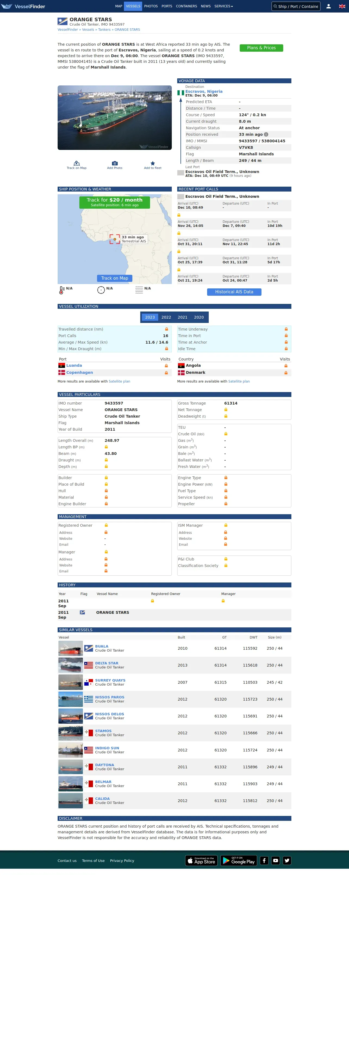This screenshot has width=349, height=1048.
Task: Click the lock icon beside Net Tonnage
Action: click(x=226, y=410)
